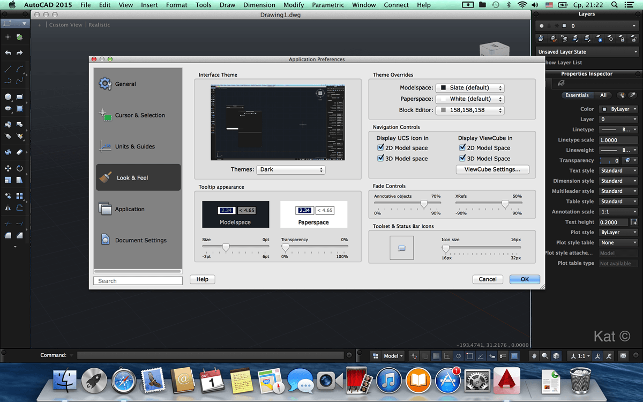Uncheck UCS icon 2D Model space
The image size is (643, 402).
(x=381, y=147)
